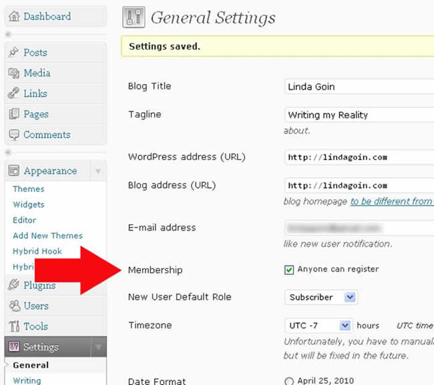Click the Tools wrench icon
The image size is (434, 385).
(14, 326)
